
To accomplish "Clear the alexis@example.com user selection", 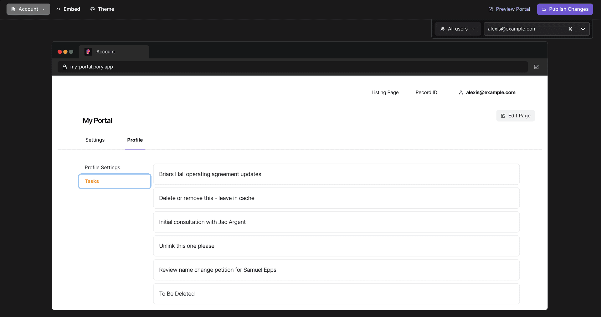I will pos(570,29).
